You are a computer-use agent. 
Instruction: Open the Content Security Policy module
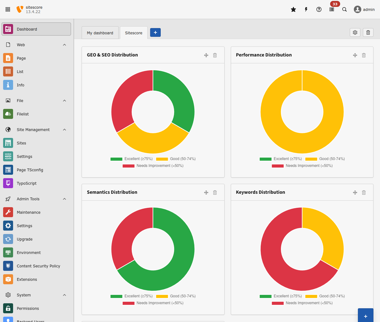click(38, 266)
